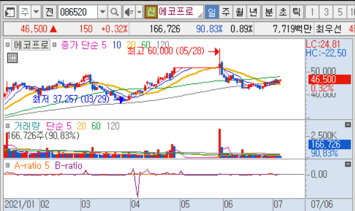Click the speaker sound icon
355x211 pixels.
point(129,12)
